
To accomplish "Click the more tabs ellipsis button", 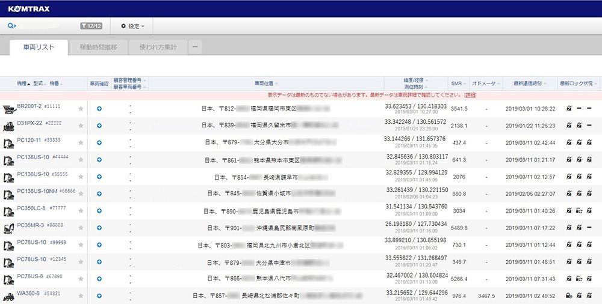I will (x=194, y=47).
